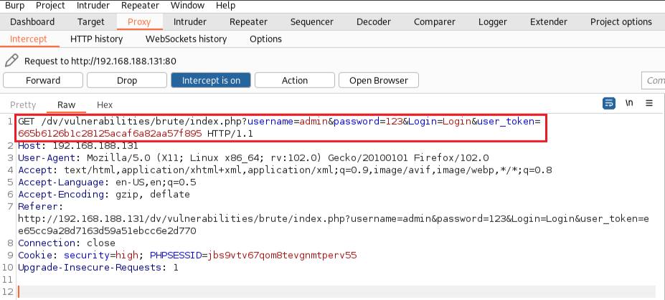Switch to the Dashboard tab
The width and height of the screenshot is (665, 300).
[x=32, y=22]
